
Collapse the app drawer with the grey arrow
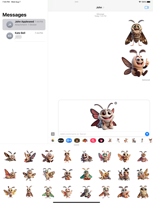tap(53, 134)
